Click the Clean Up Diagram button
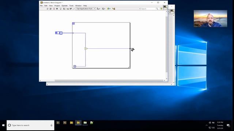The image size is (234, 131). coord(114,9)
